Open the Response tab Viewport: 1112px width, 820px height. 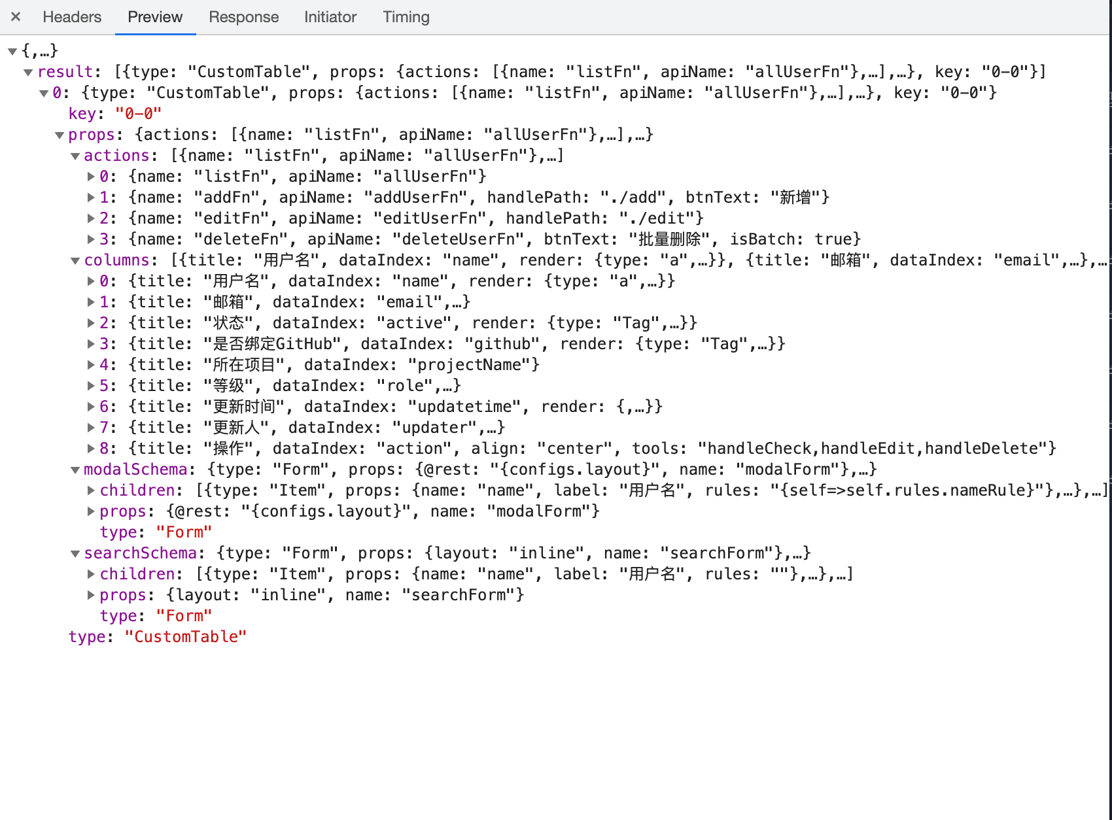pos(244,17)
